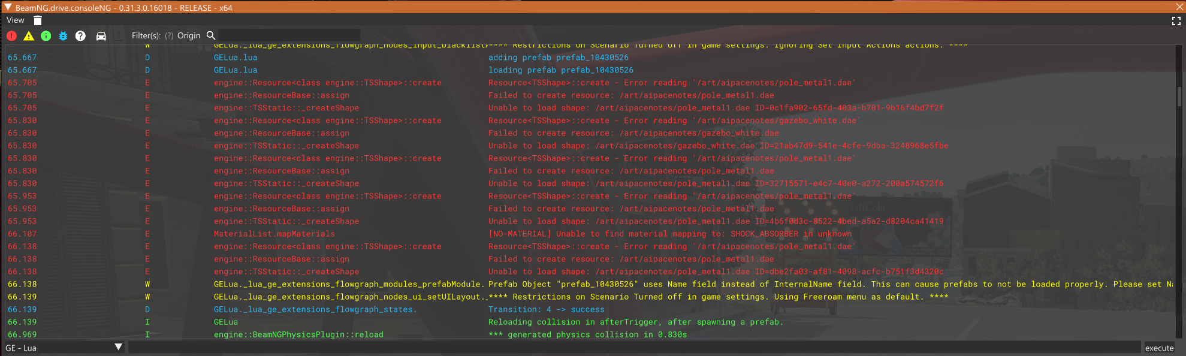
Task: Click the 'Unable to load shape' gazebo_white.dae message
Action: [x=718, y=146]
